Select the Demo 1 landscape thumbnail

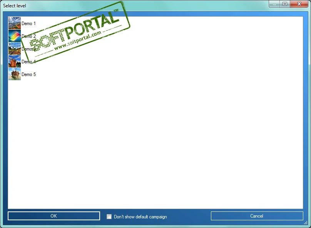15,23
